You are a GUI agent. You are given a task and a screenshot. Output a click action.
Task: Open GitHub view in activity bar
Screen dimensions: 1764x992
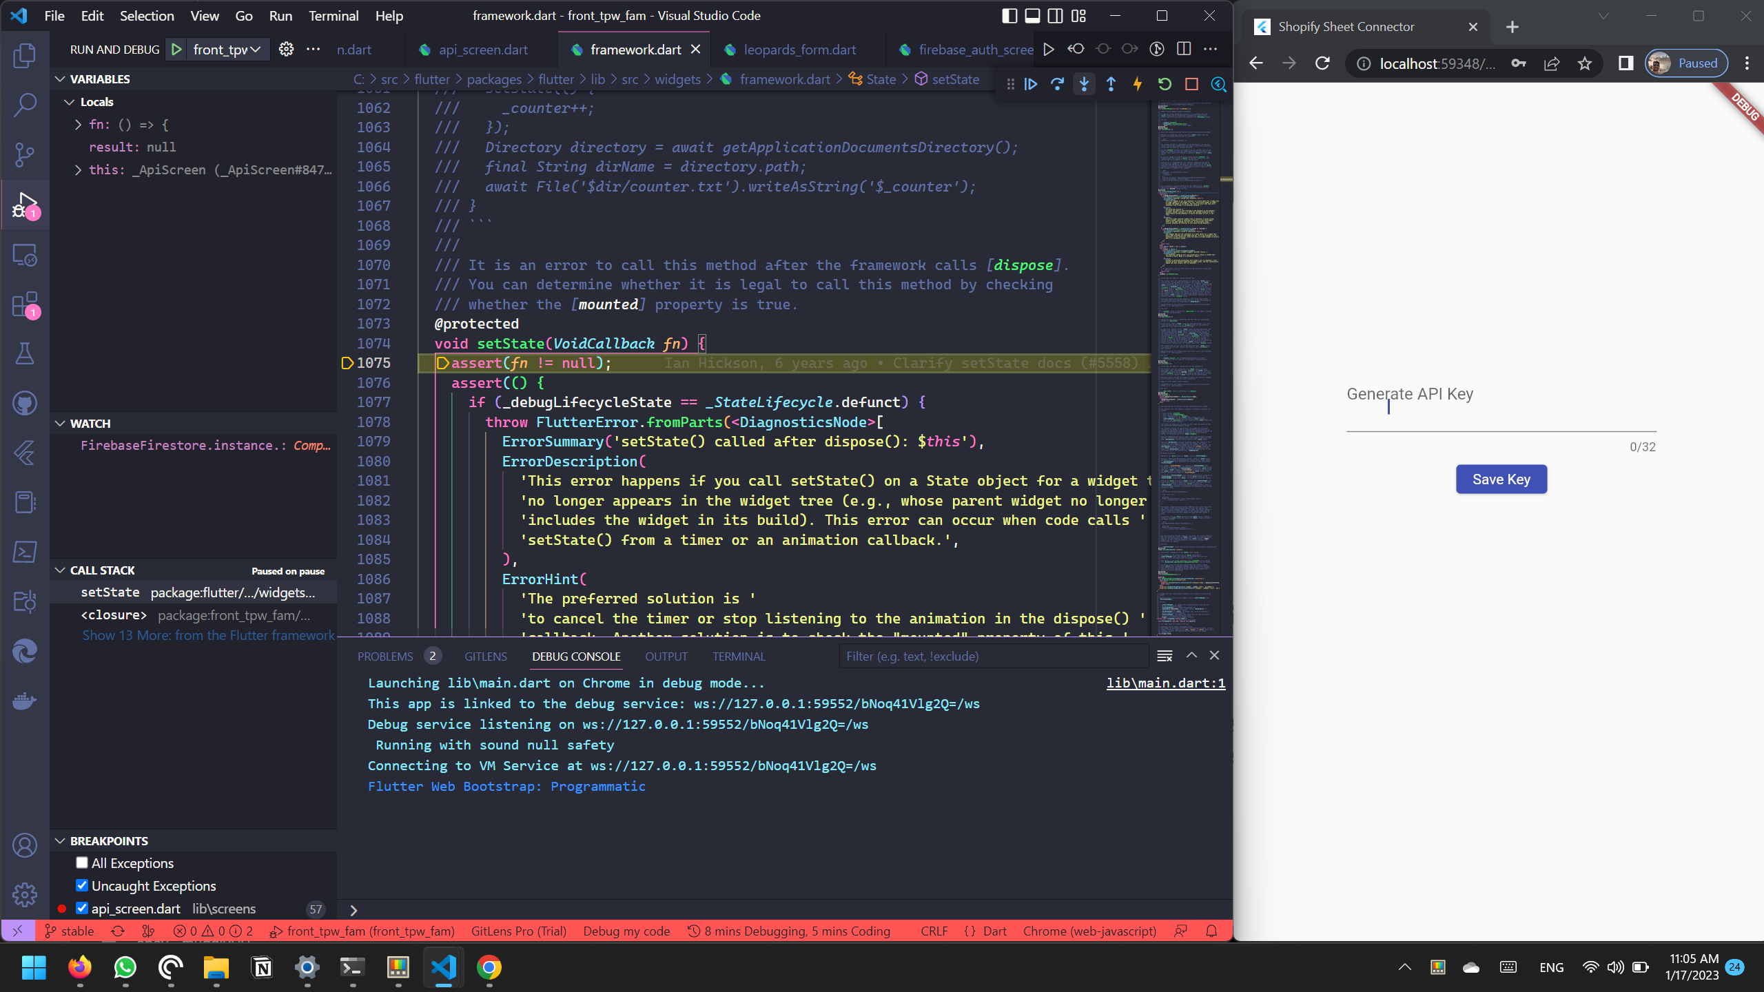[x=25, y=403]
